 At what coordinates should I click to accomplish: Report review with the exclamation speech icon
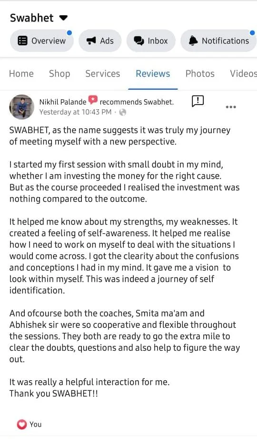(x=198, y=101)
